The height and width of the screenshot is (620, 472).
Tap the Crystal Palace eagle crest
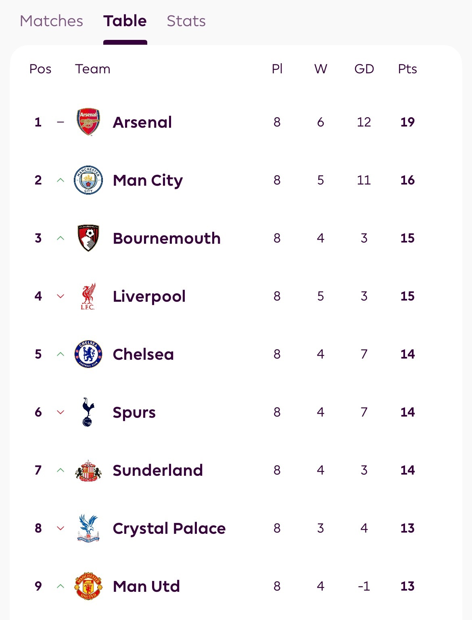(x=88, y=528)
